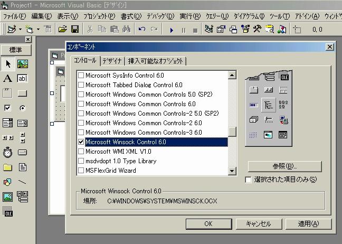The image size is (342, 244).
Task: Open the Add Project dropdown arrow
Action: click(x=20, y=29)
